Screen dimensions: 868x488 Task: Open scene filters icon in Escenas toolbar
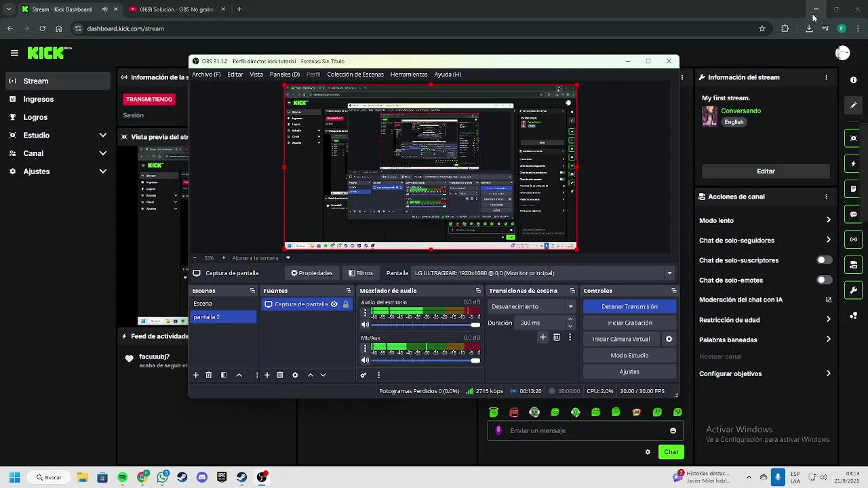[224, 375]
